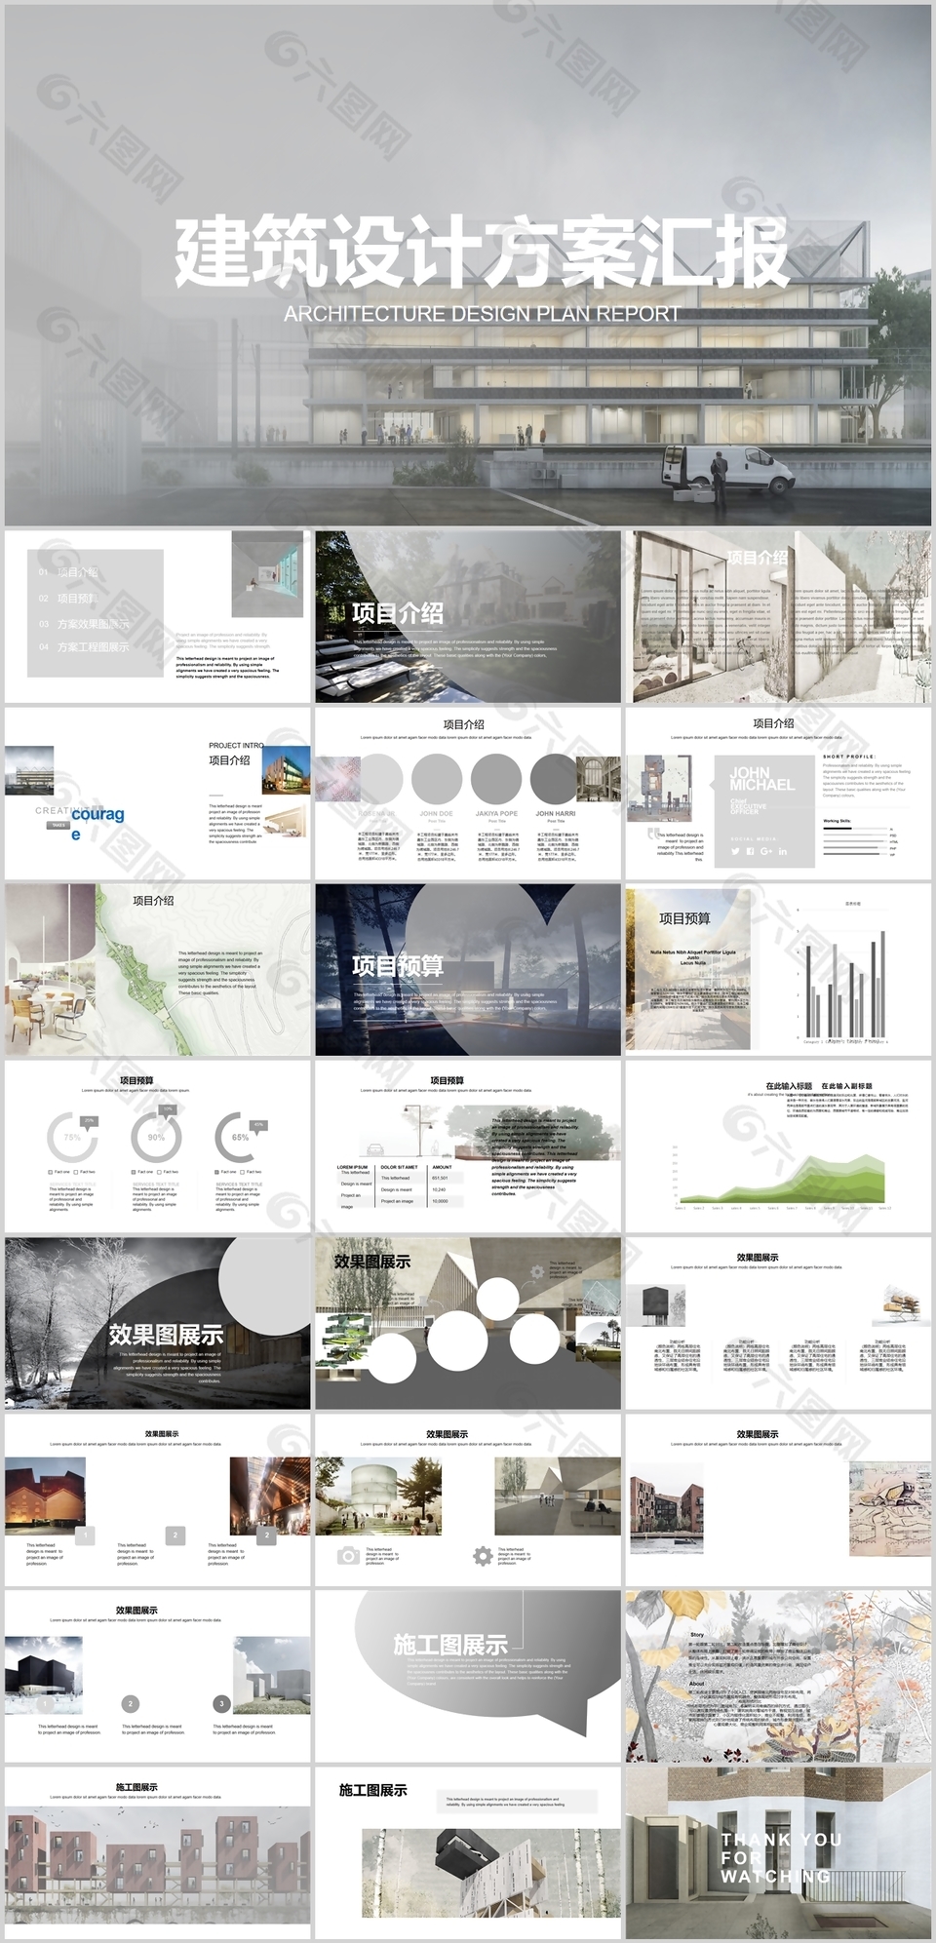The width and height of the screenshot is (936, 1943).
Task: Click the Twitter icon on John Michael slide
Action: 735,851
